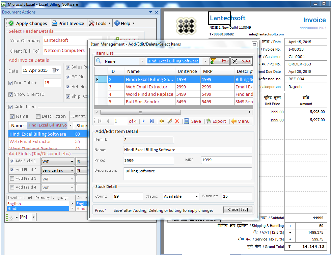Click the Reset X icon

[235, 61]
